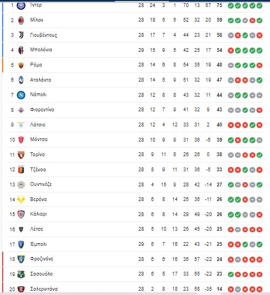Click the Inter club crest icon
The height and width of the screenshot is (295, 270).
coord(21,5)
